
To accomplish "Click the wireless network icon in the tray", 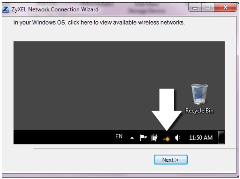I will (x=167, y=139).
